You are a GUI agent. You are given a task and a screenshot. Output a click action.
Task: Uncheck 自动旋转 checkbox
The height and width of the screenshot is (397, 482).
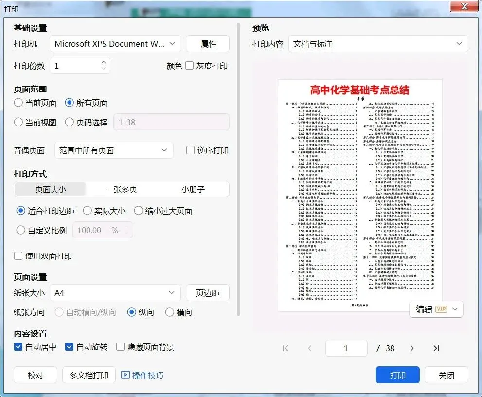pos(69,347)
